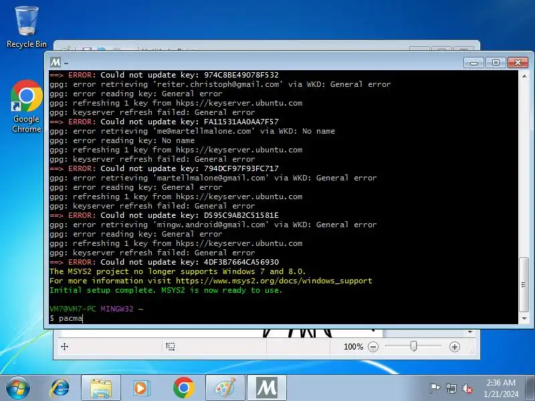The image size is (535, 401).
Task: Open the Google Chrome desktop shortcut
Action: click(26, 106)
